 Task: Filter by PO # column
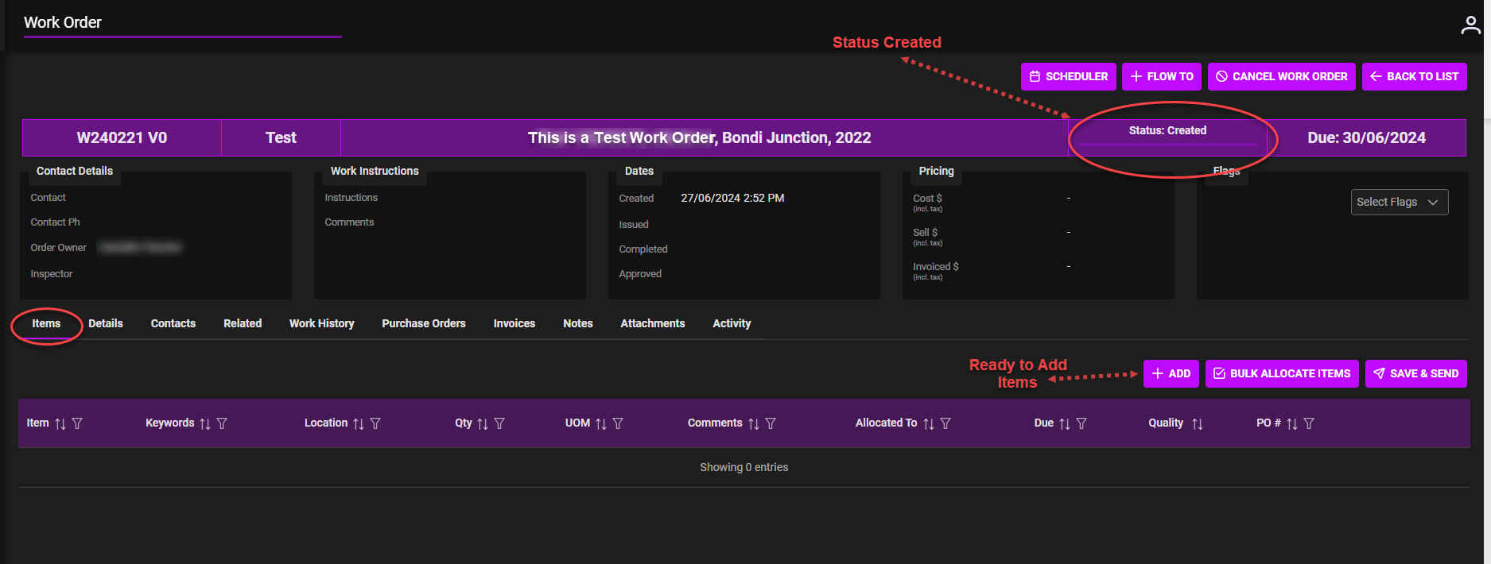(1309, 424)
